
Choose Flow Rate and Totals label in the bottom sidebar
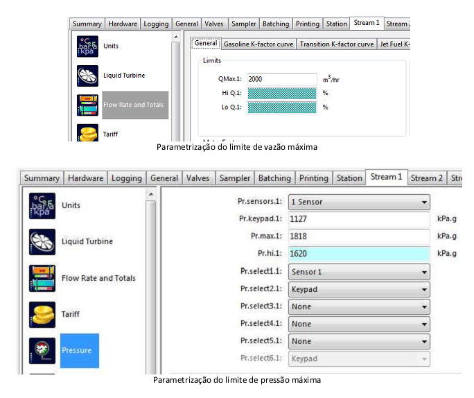[98, 278]
